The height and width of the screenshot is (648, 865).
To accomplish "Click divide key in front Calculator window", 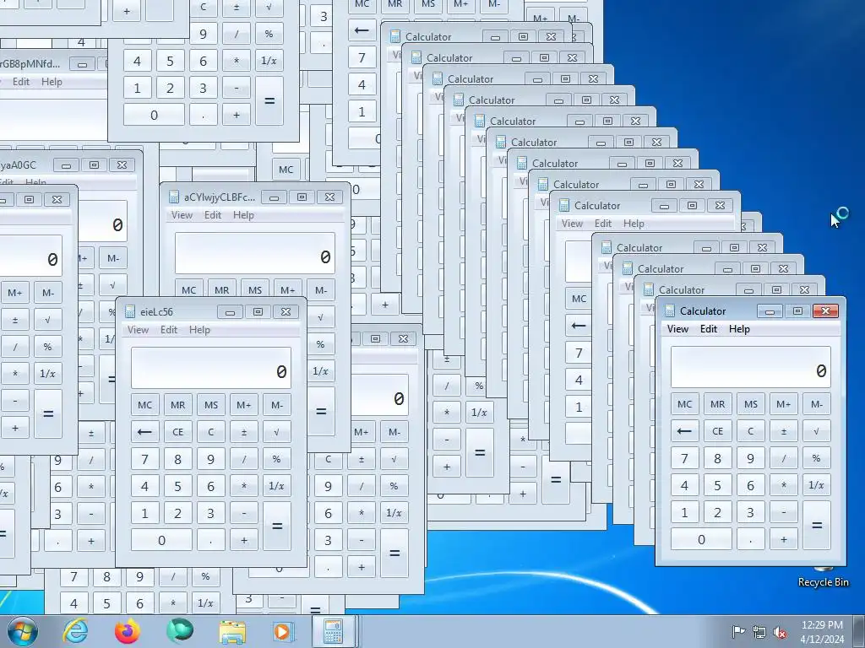I will tap(784, 458).
